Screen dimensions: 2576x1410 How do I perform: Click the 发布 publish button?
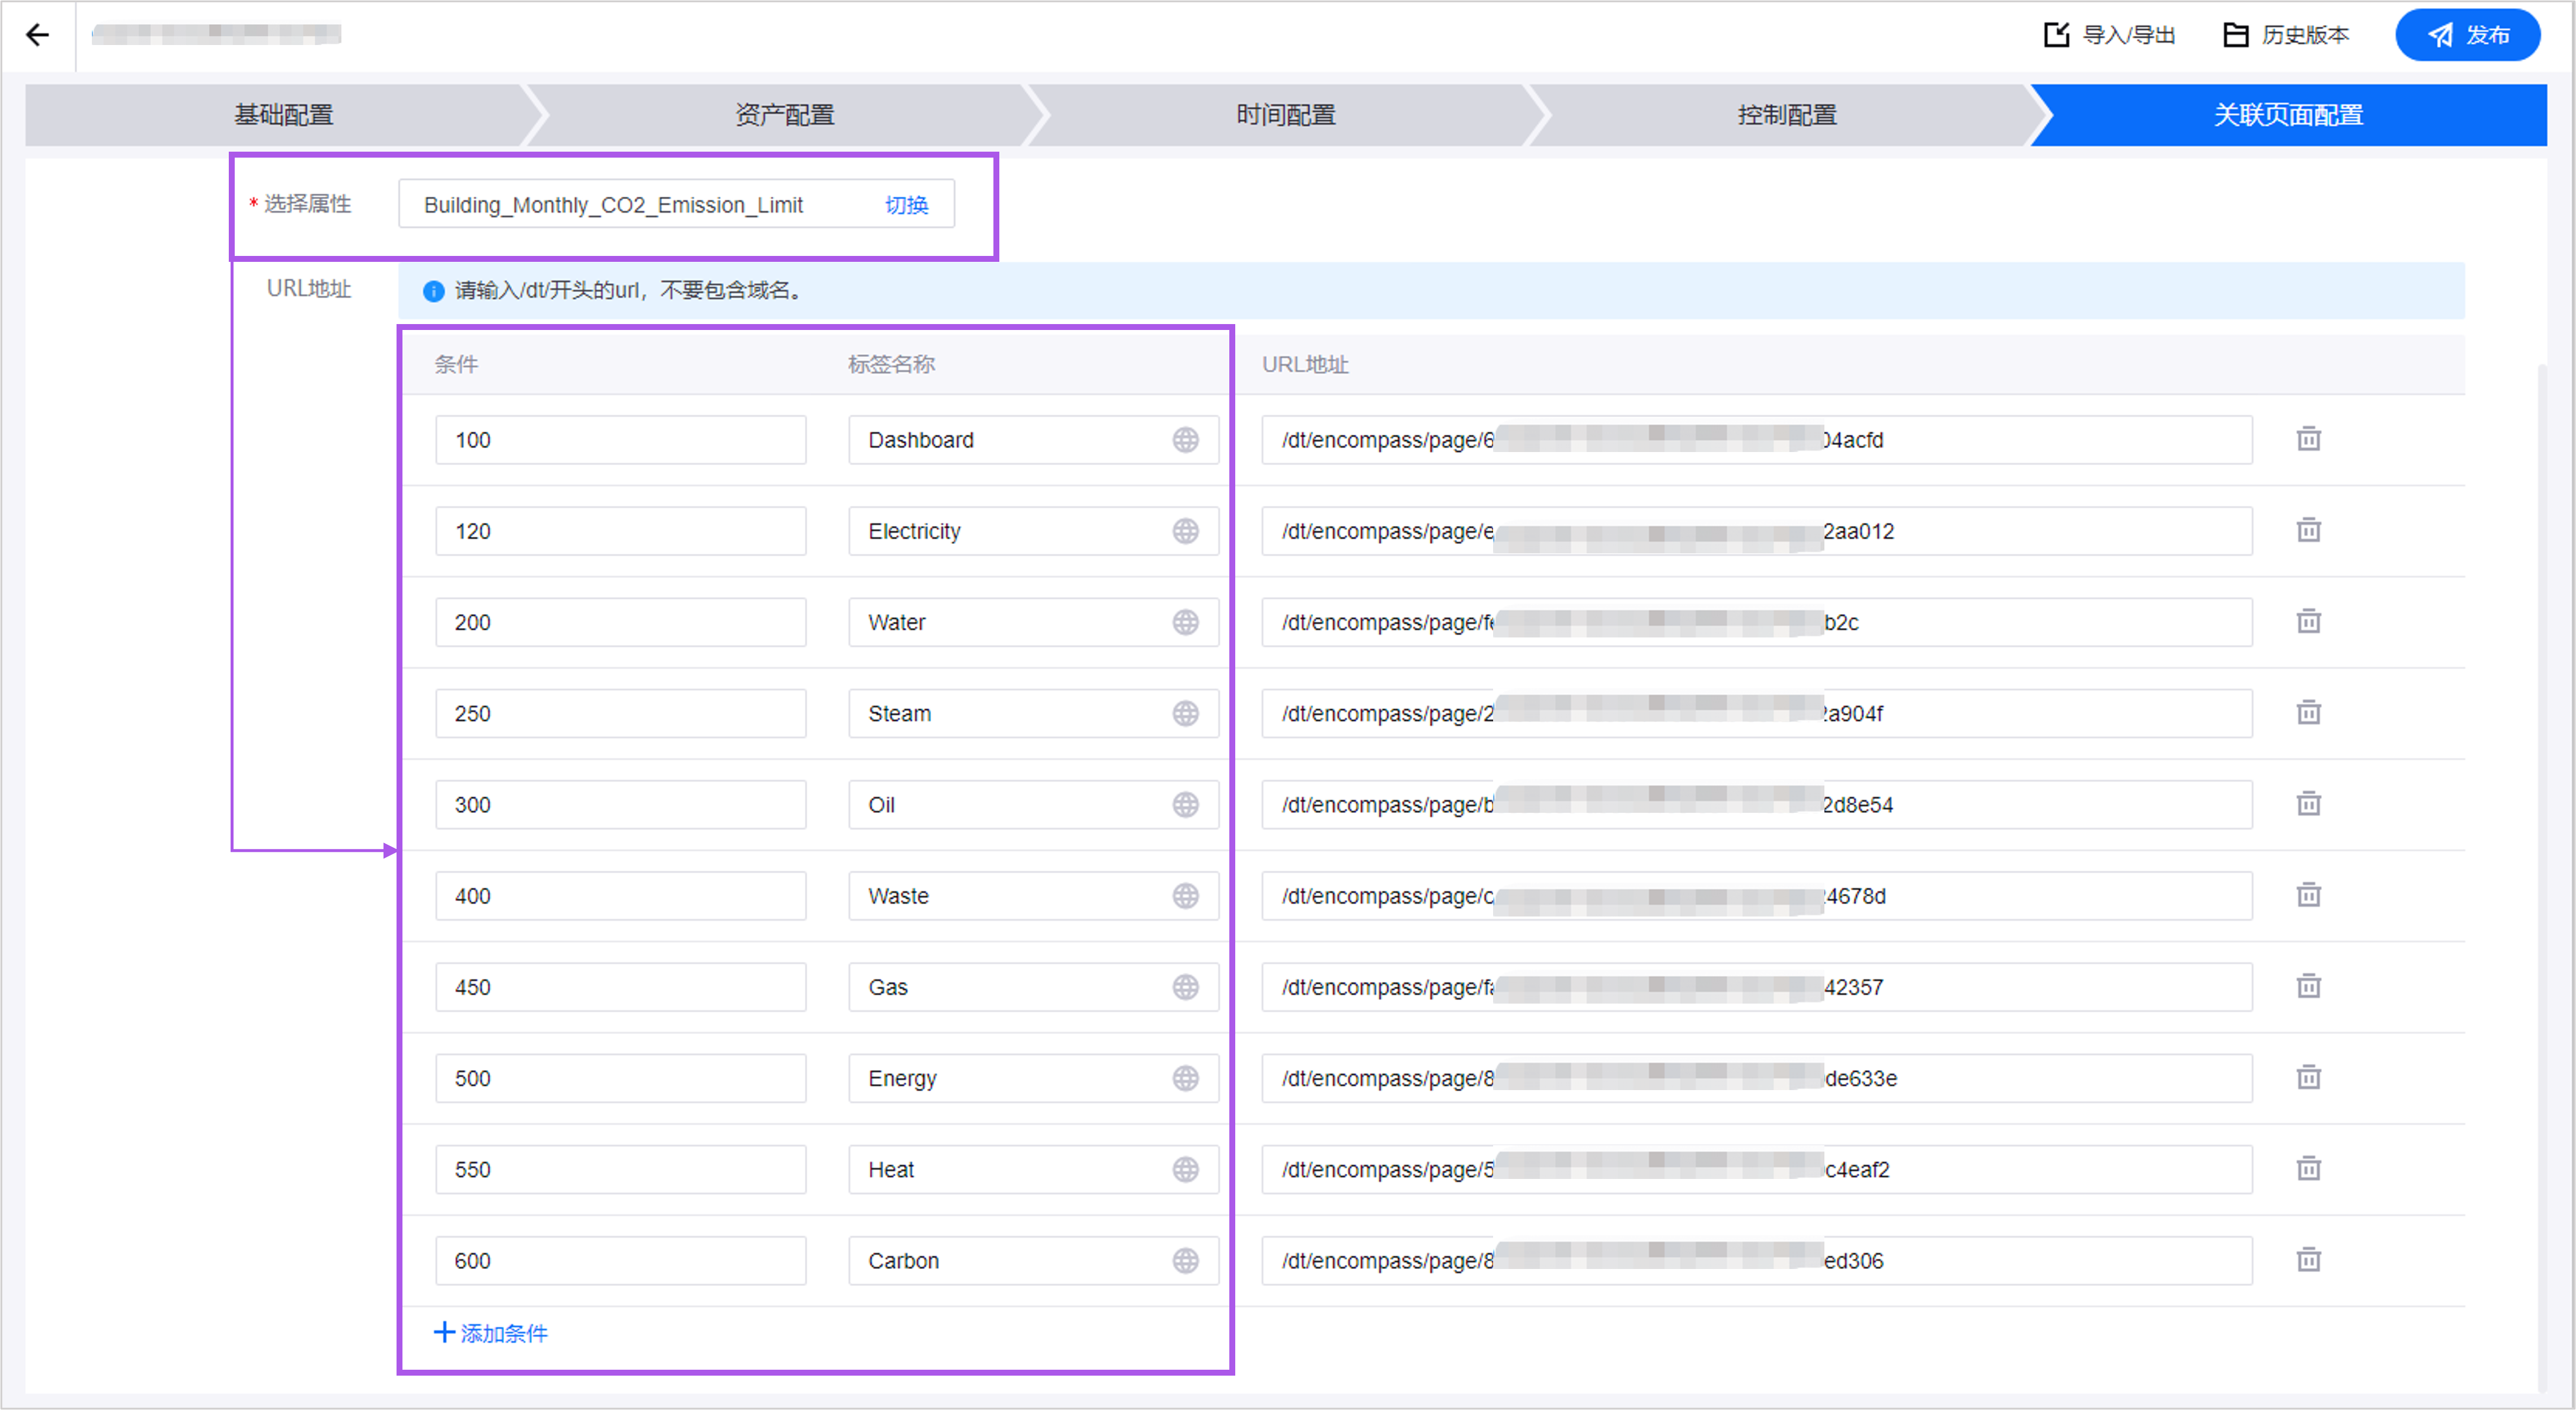(2467, 35)
